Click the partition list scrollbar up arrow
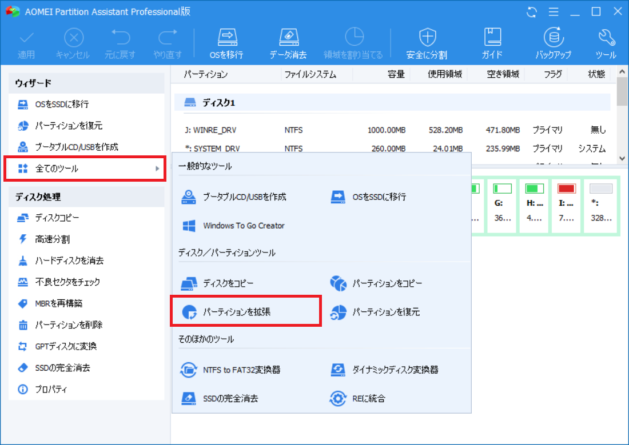The height and width of the screenshot is (445, 629). point(622,72)
